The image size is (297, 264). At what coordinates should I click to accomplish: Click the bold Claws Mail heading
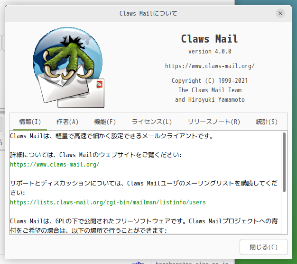[x=209, y=39]
